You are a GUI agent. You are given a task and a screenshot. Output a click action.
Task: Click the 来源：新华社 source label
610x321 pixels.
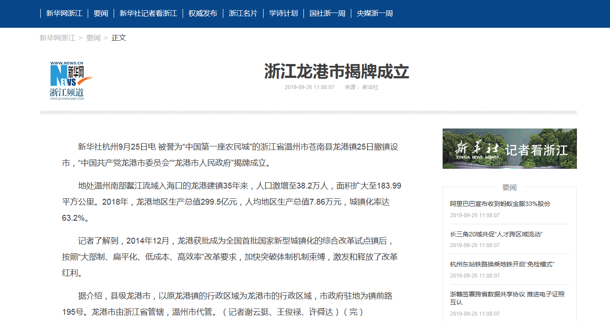tap(361, 87)
